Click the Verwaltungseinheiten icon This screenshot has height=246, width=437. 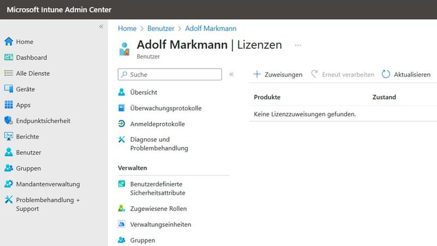coord(121,224)
